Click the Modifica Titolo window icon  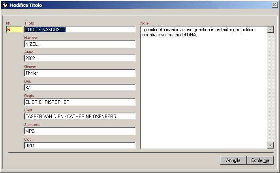pos(5,5)
